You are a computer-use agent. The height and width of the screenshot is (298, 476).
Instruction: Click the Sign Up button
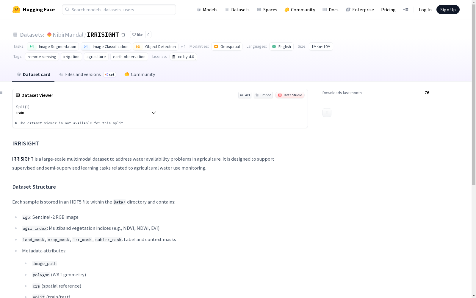[448, 10]
